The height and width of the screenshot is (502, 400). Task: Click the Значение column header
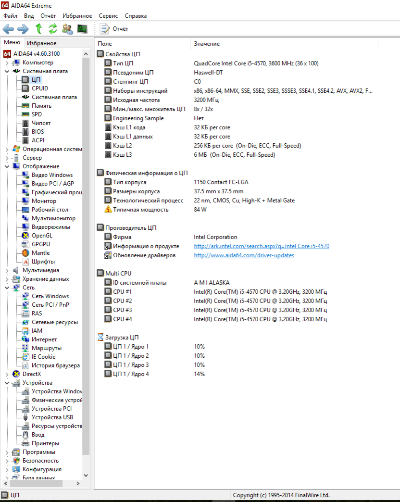pos(284,44)
